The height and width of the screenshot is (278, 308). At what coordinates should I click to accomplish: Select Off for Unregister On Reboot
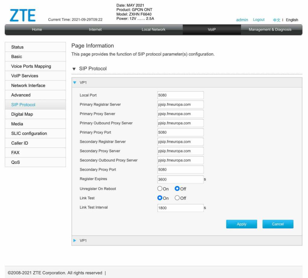tap(177, 189)
